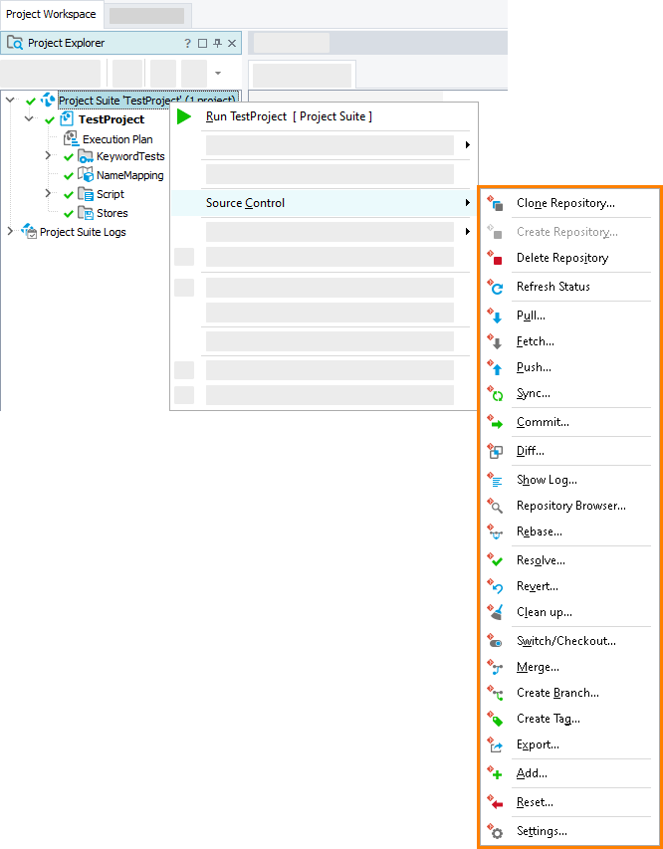Screen dimensions: 663x849
Task: Click the Repository Browser magnifier icon
Action: coord(495,507)
